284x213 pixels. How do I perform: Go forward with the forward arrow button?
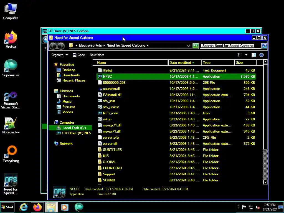[61, 46]
